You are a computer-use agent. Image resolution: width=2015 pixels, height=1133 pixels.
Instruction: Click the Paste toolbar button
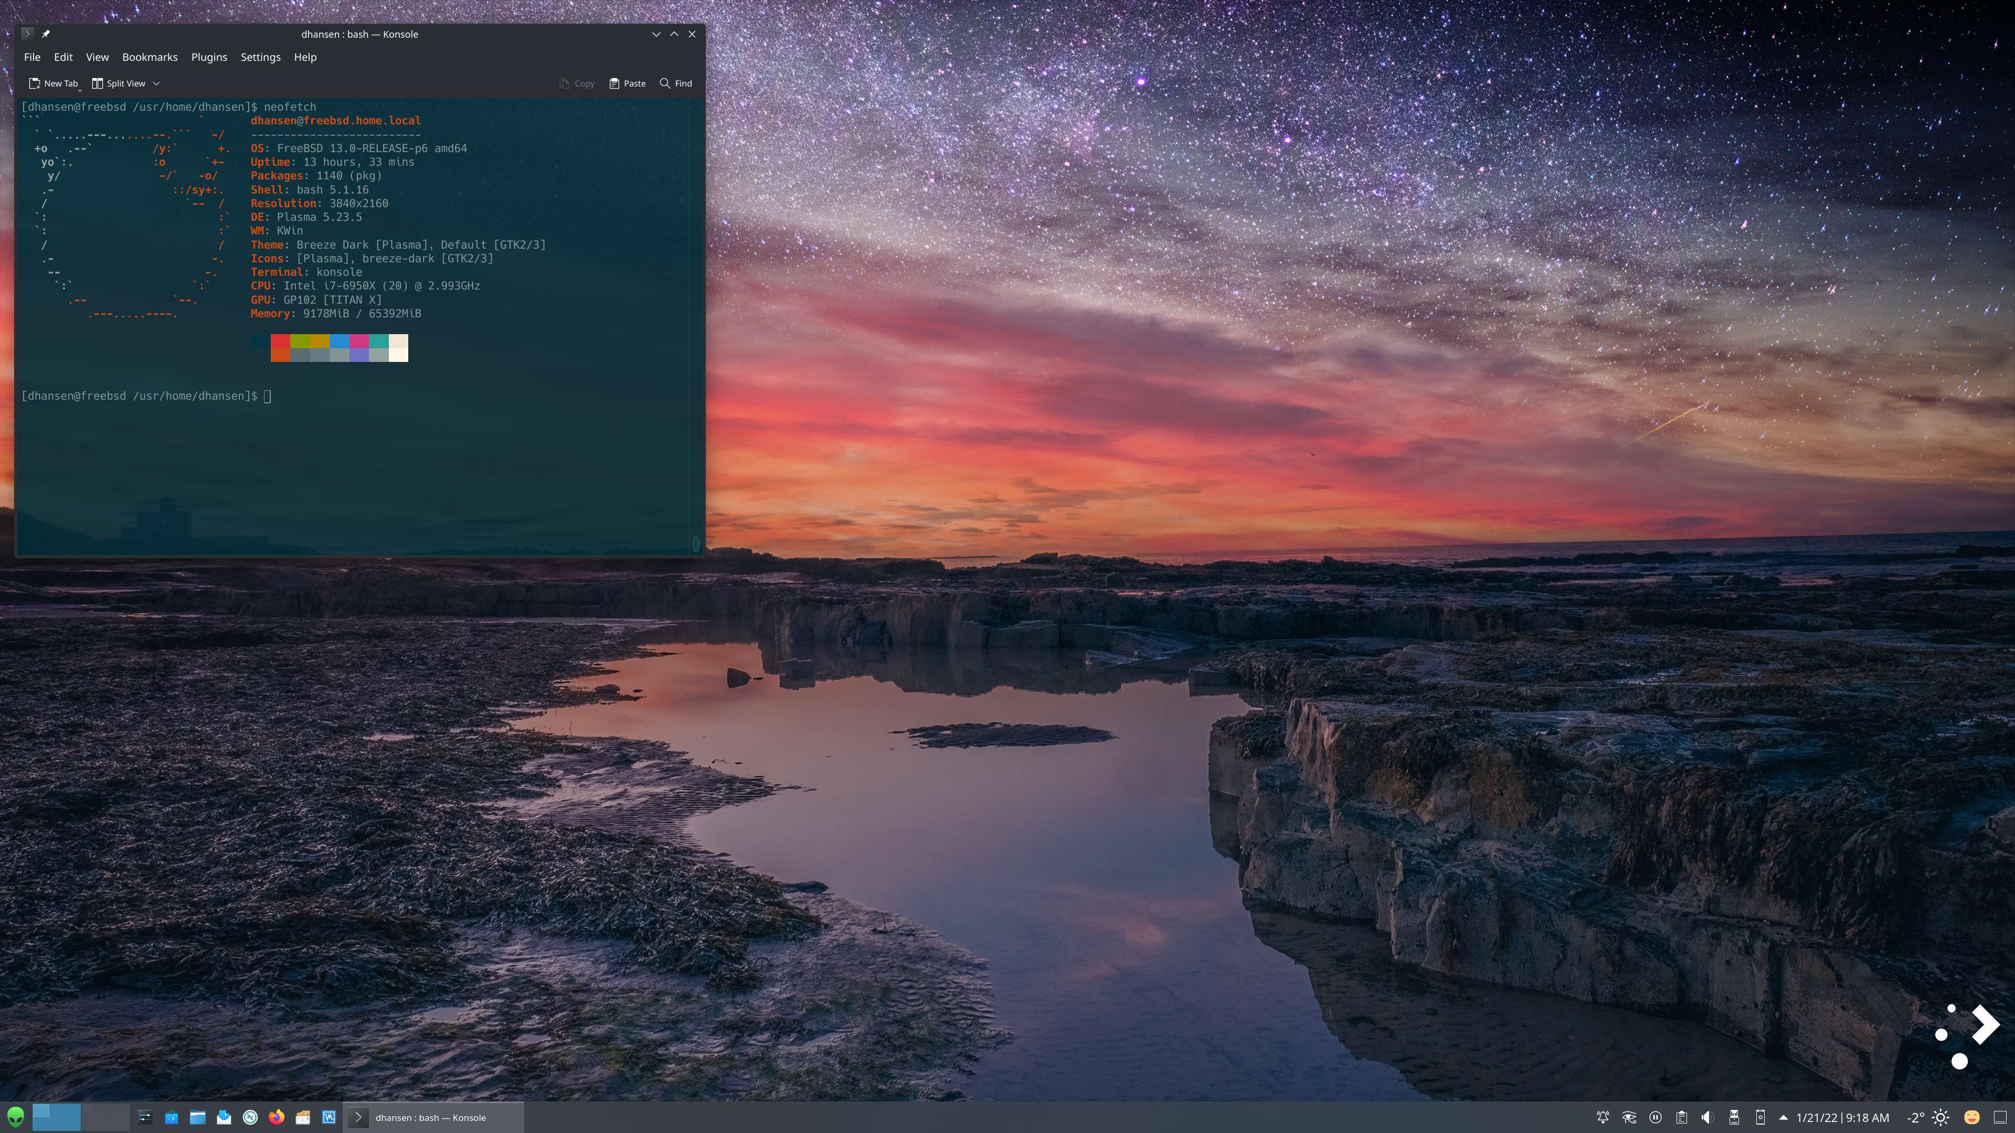click(x=628, y=84)
